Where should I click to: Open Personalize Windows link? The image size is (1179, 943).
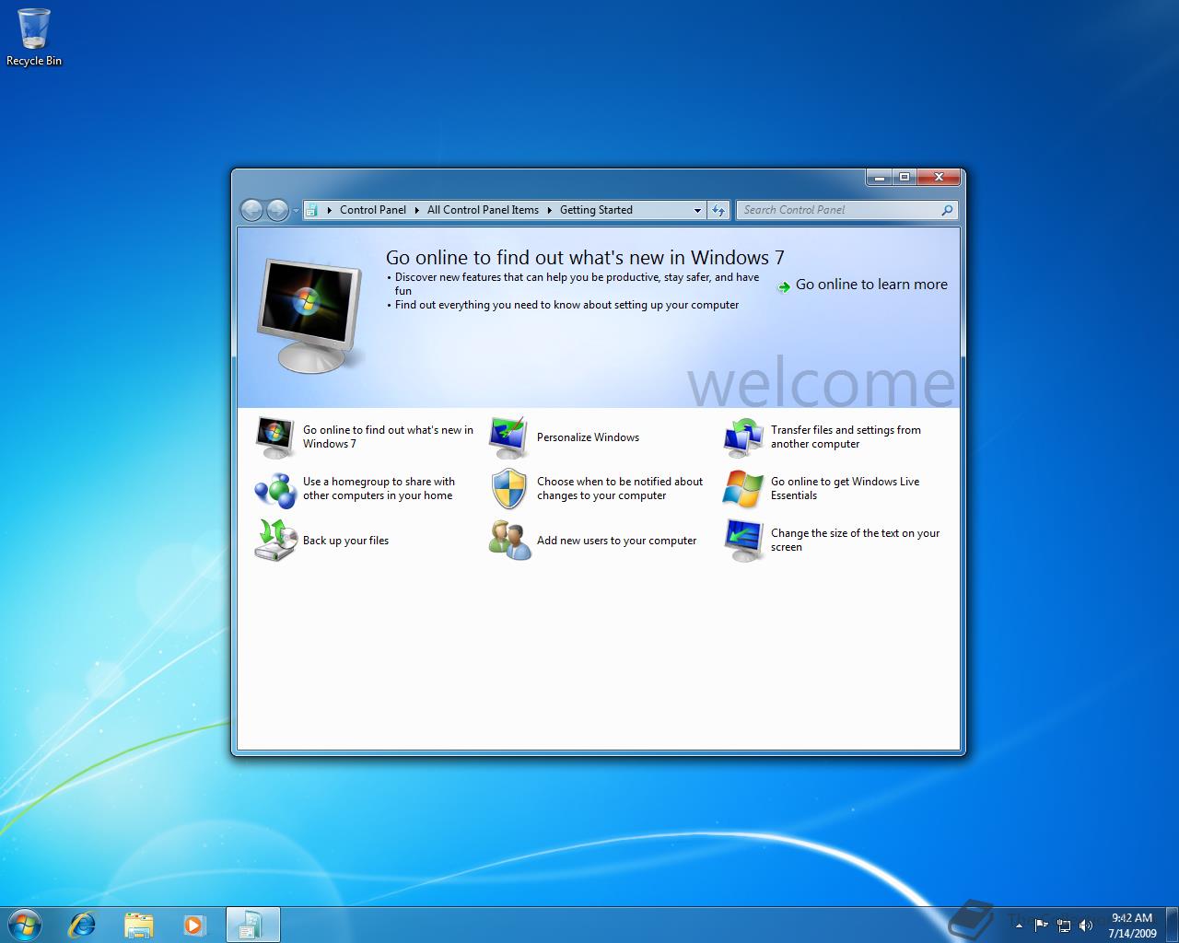coord(588,437)
